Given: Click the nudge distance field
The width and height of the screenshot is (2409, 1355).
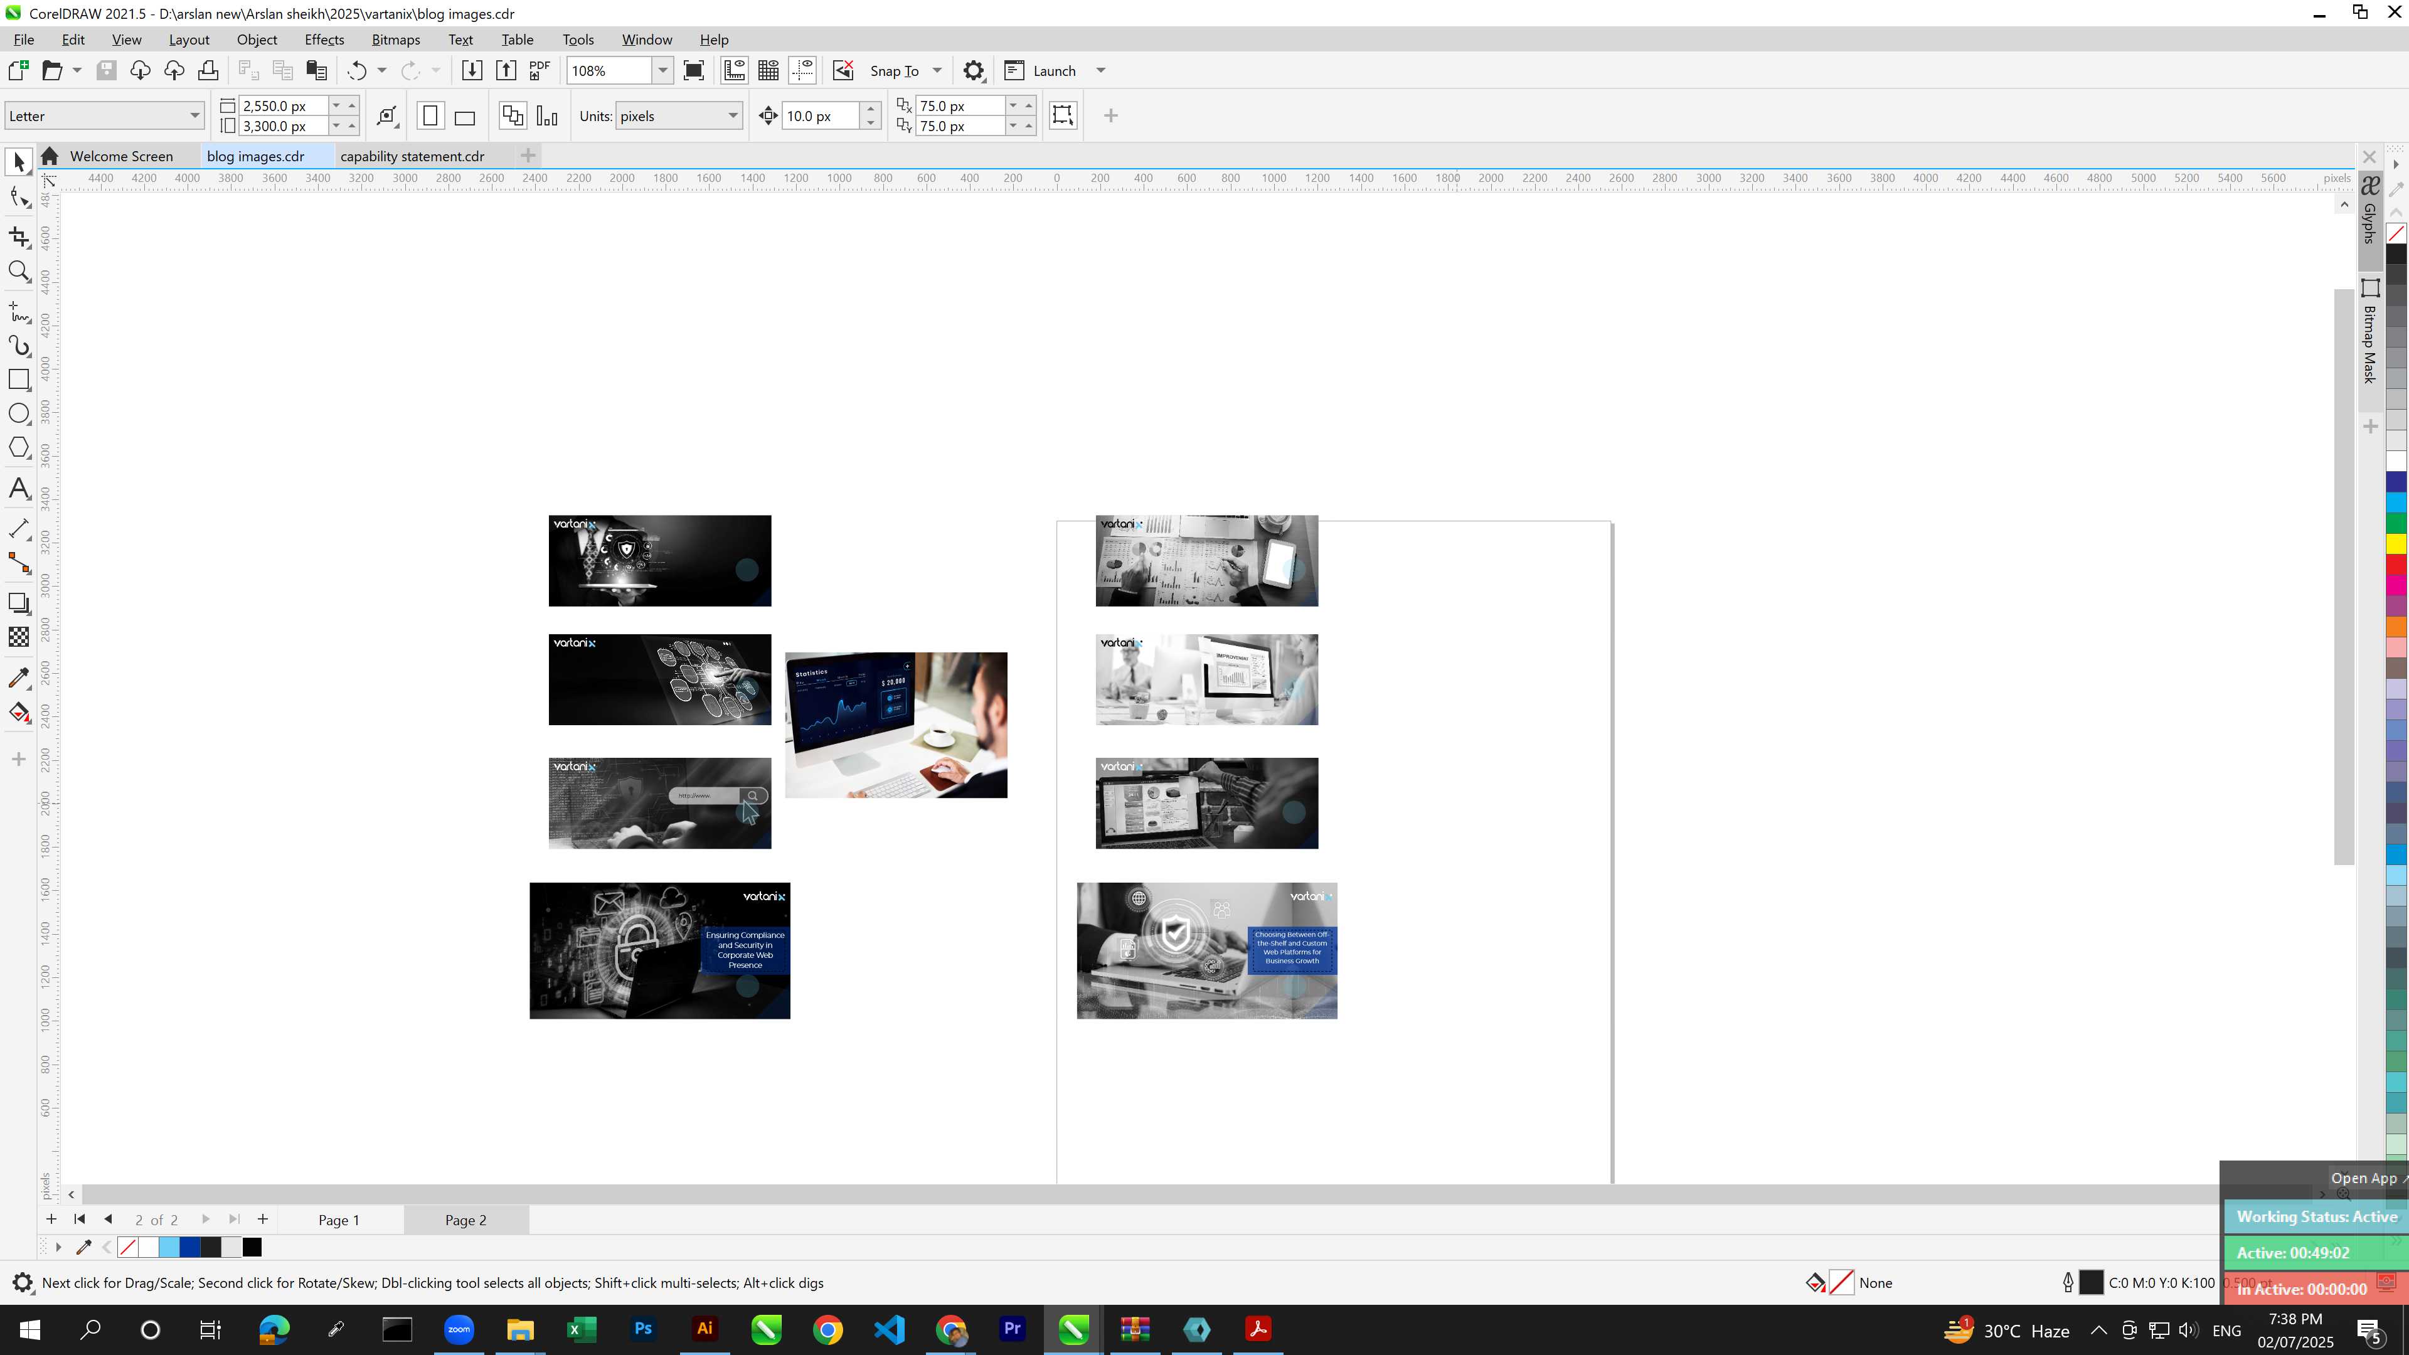Looking at the screenshot, I should 821,116.
